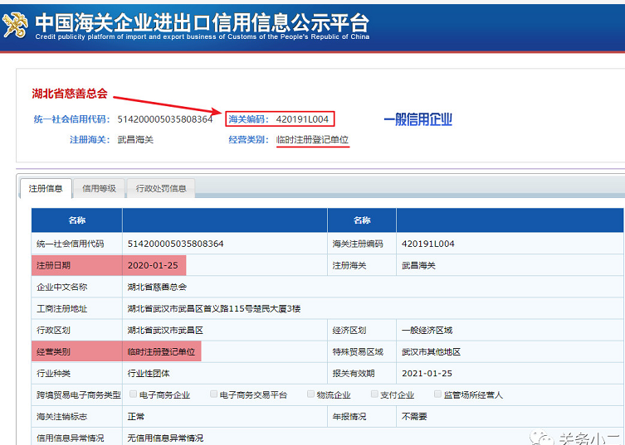Image resolution: width=625 pixels, height=445 pixels.
Task: Click the China Customs crossed-keys logo
Action: pyautogui.click(x=15, y=26)
